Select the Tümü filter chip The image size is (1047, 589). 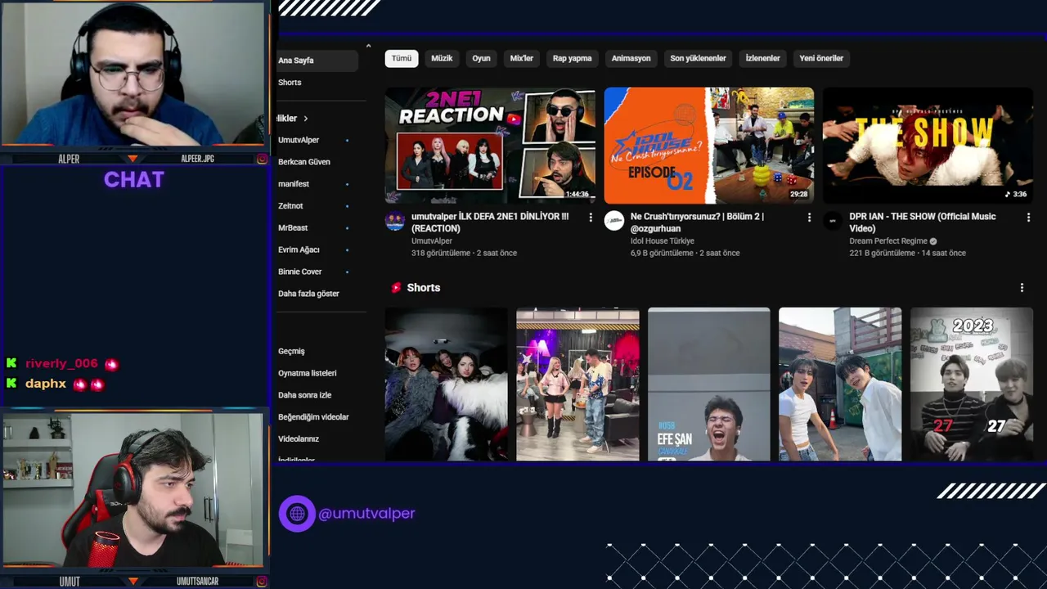[x=402, y=58]
